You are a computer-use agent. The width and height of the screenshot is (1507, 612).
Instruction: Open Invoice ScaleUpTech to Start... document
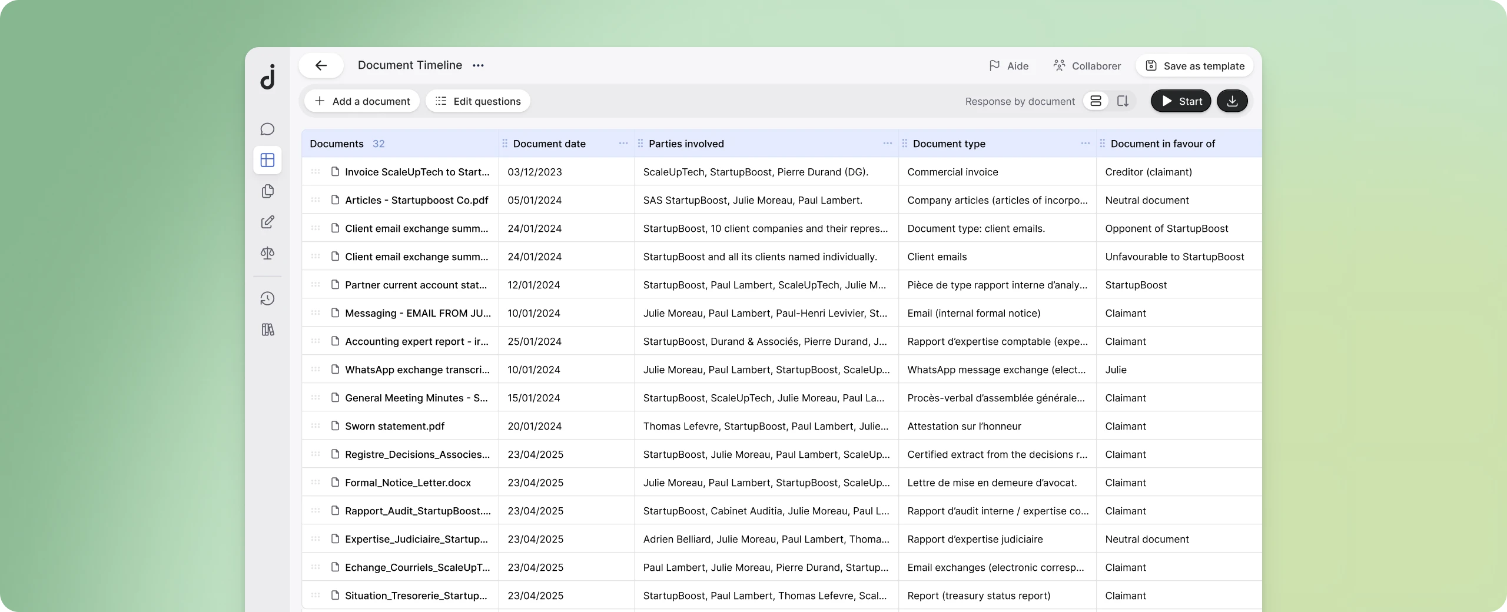coord(417,172)
